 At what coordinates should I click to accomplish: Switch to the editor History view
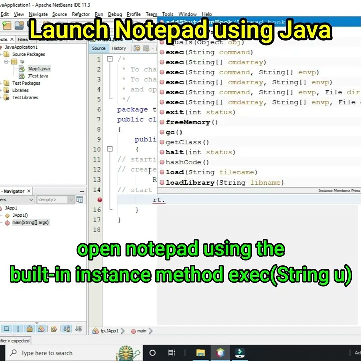coord(119,48)
